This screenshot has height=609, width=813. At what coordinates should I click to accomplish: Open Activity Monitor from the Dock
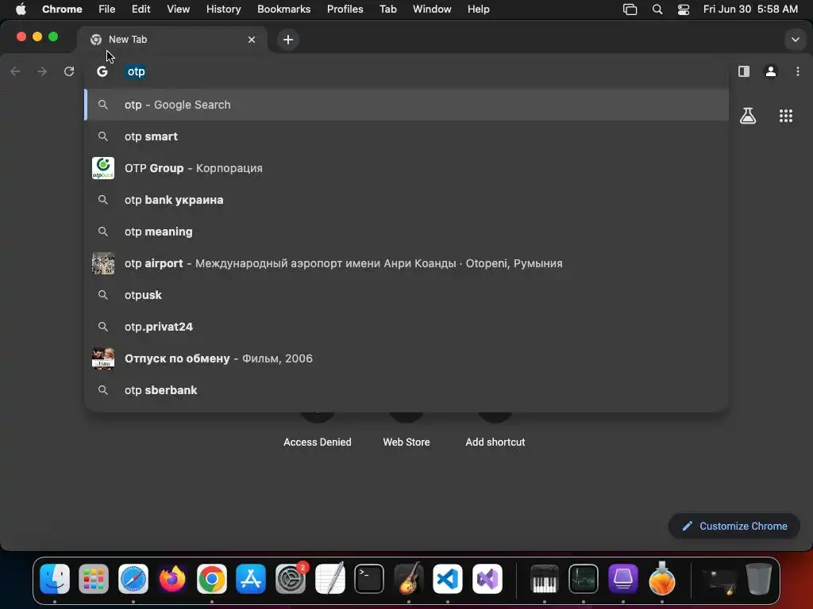[584, 578]
